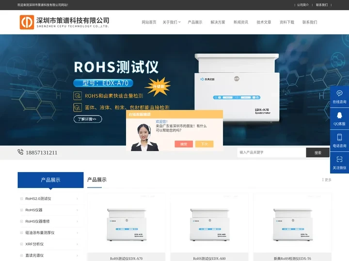
Task: Click the 在线客服邀请 popup title bar
Action: [174, 114]
